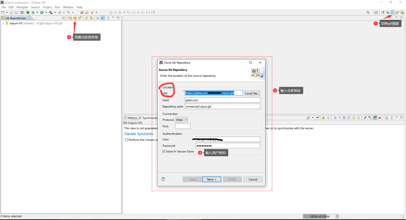Image resolution: width=406 pixels, height=220 pixels.
Task: Open the Project menu
Action: (x=47, y=7)
